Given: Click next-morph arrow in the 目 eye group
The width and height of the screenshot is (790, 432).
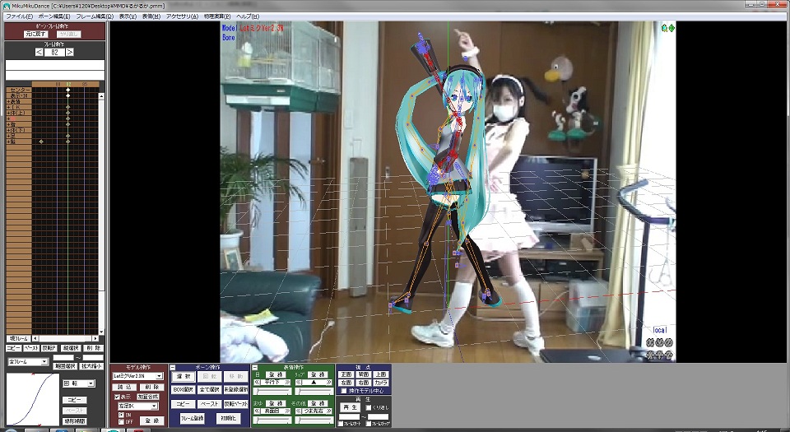Looking at the screenshot, I should 287,382.
